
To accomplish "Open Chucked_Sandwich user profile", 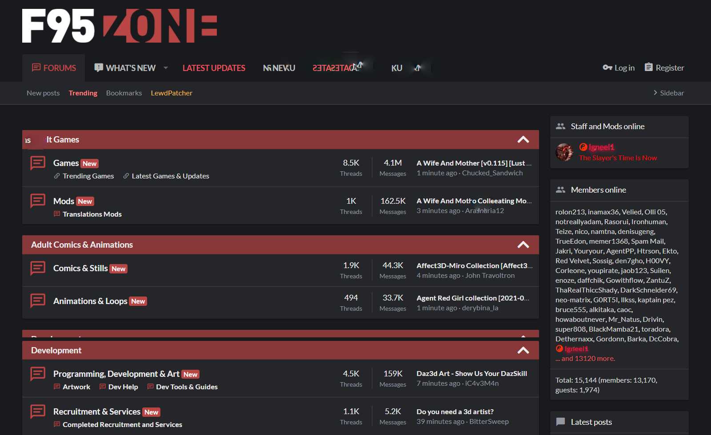I will point(492,173).
